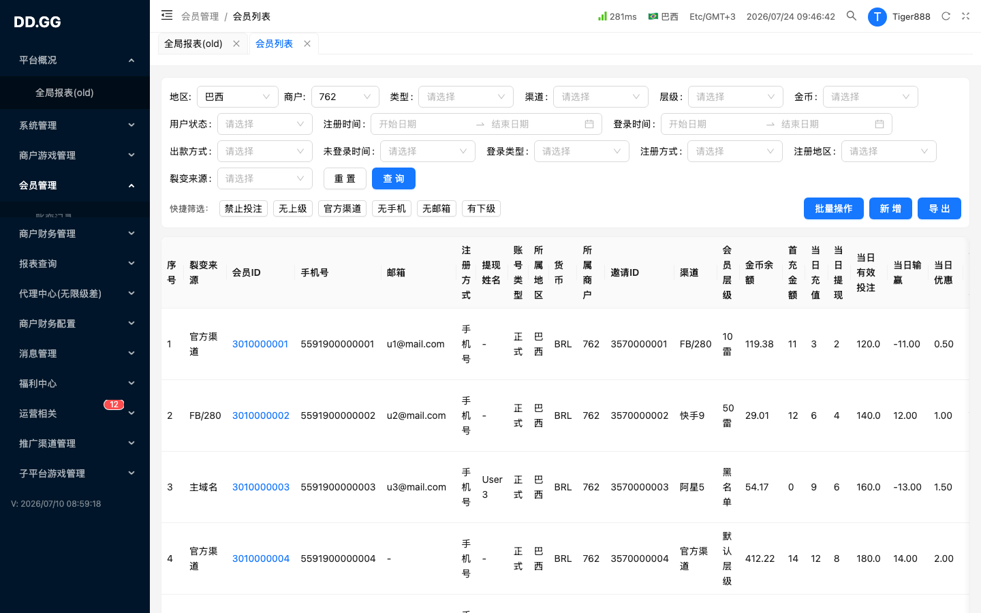Expand 商户游戏管理 sidebar menu

[x=75, y=155]
